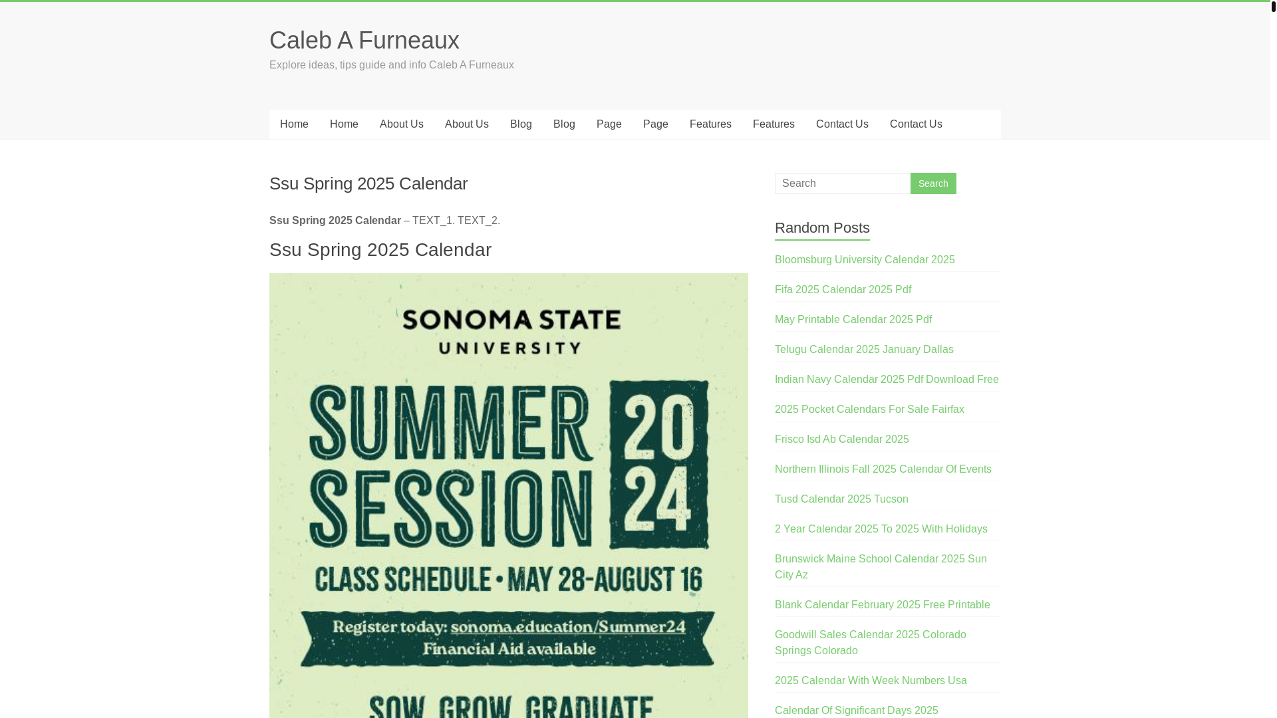Open the Caleb A Furneaux site title
This screenshot has height=718, width=1277.
pos(364,41)
